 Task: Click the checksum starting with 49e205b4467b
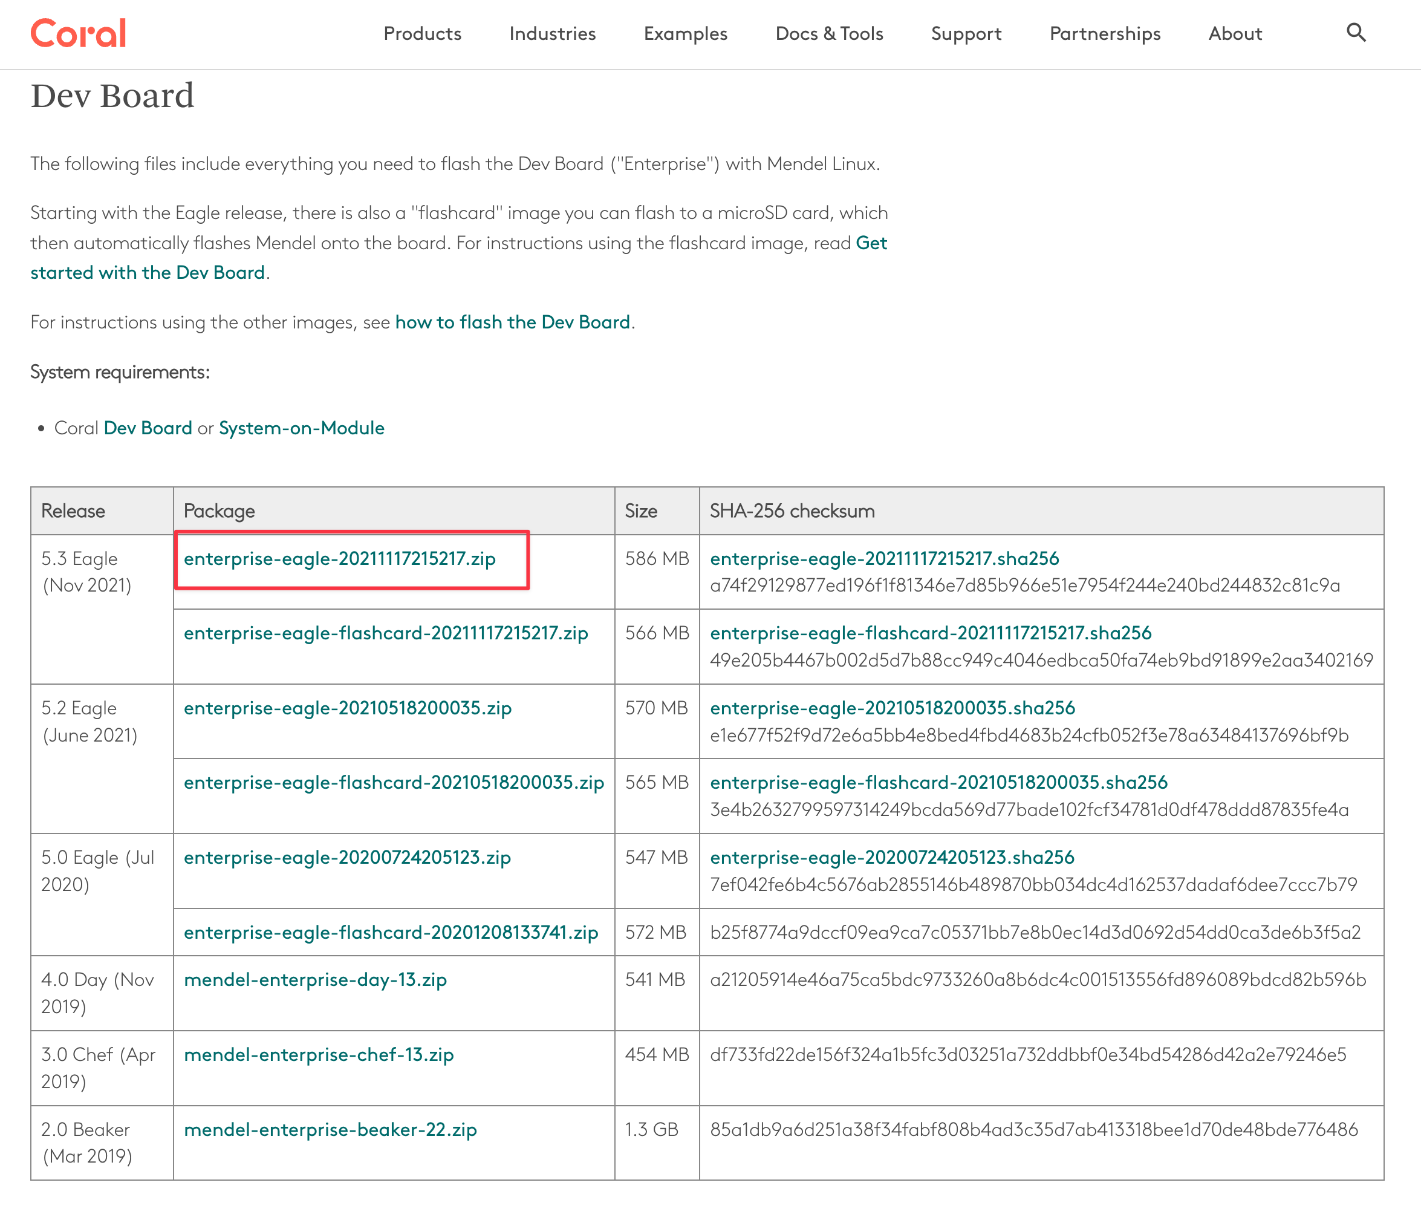[x=1041, y=661]
